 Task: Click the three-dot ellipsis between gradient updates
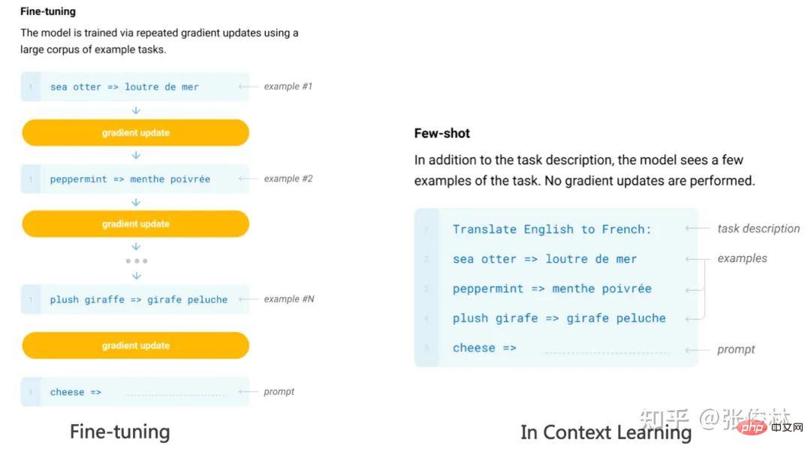[x=136, y=261]
